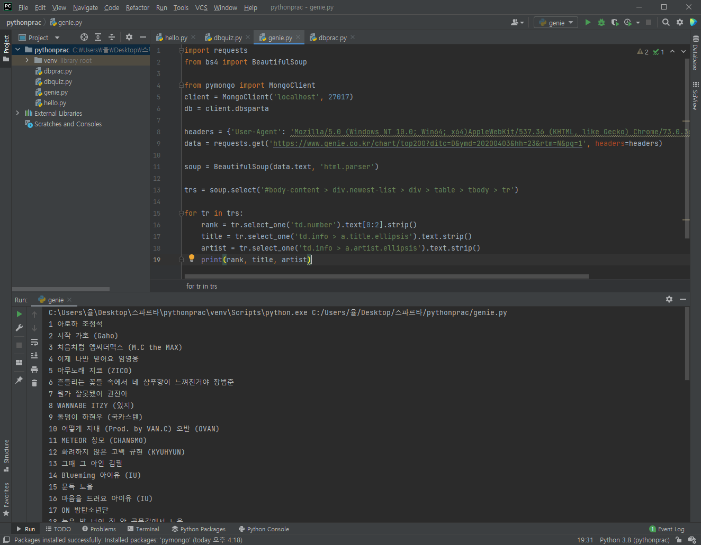Open the Python Packages tool window
This screenshot has width=701, height=545.
[x=199, y=529]
